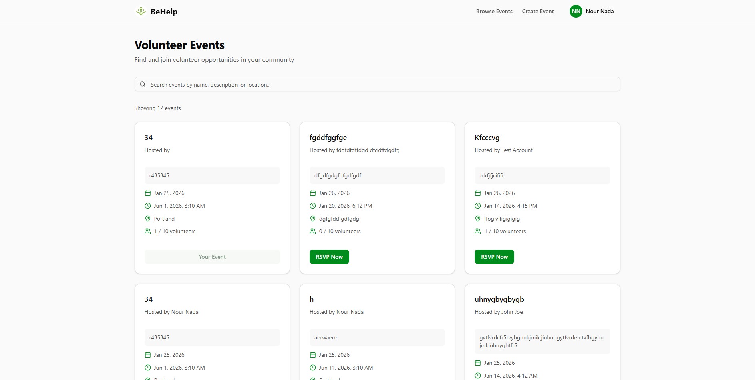Click the location pin icon beside dgfgfddfgdfgdgf
Screen dimensions: 755x380
pyautogui.click(x=313, y=219)
